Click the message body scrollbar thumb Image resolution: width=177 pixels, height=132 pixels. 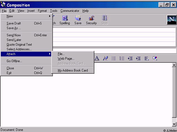tap(174, 92)
